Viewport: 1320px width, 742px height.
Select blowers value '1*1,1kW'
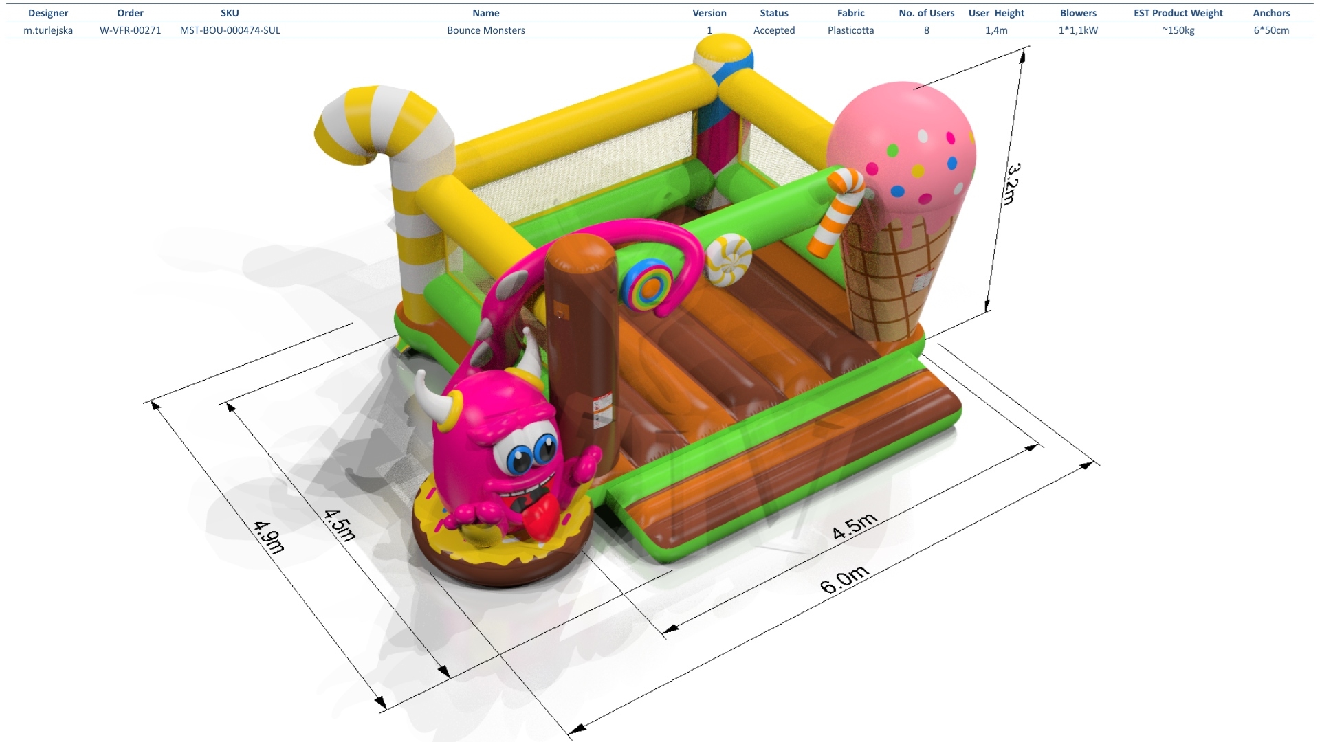1078,30
